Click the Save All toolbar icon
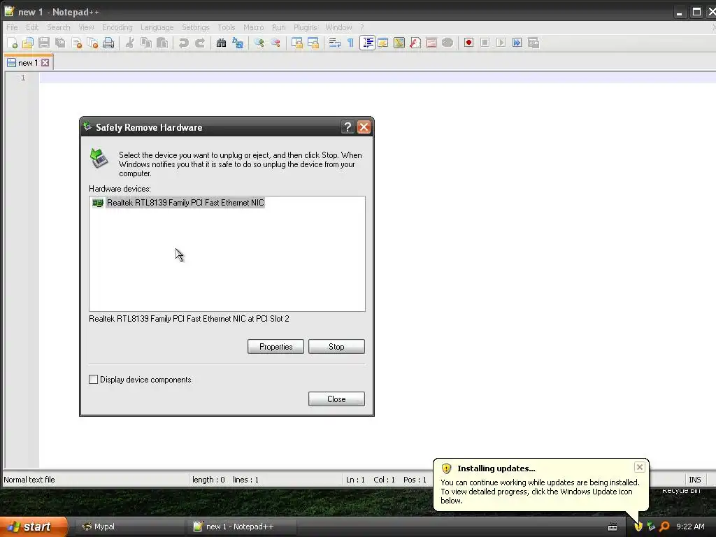This screenshot has width=716, height=537. [60, 43]
